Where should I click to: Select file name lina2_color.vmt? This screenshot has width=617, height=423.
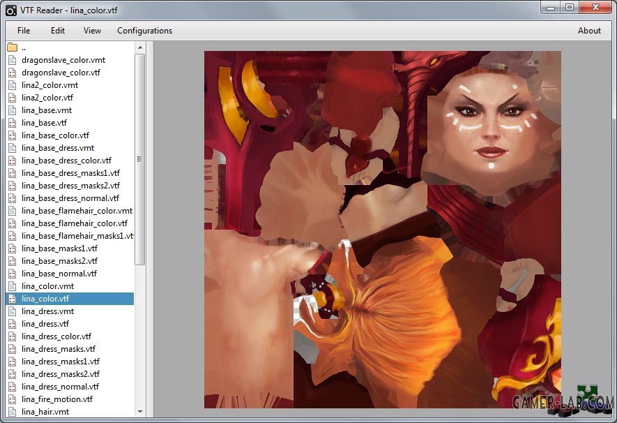click(x=49, y=85)
